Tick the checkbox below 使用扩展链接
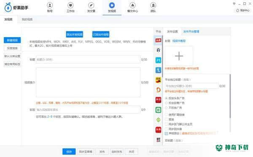Viewport: 253px width, 157px height. pos(166,119)
